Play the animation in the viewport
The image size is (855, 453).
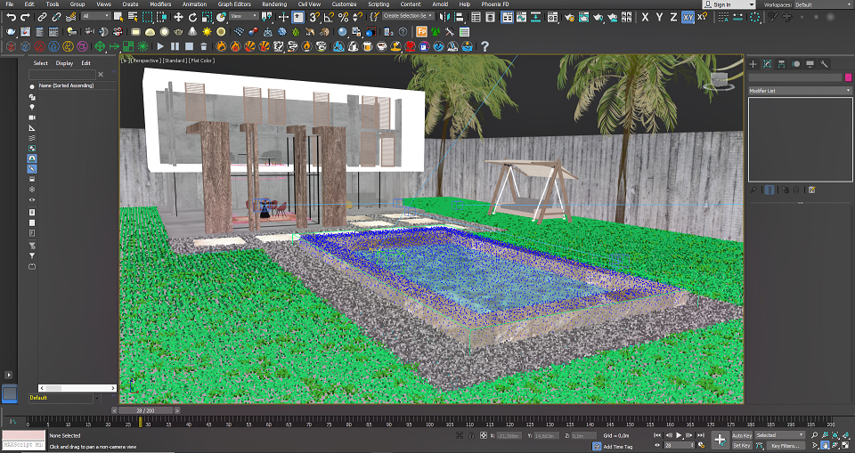click(680, 435)
